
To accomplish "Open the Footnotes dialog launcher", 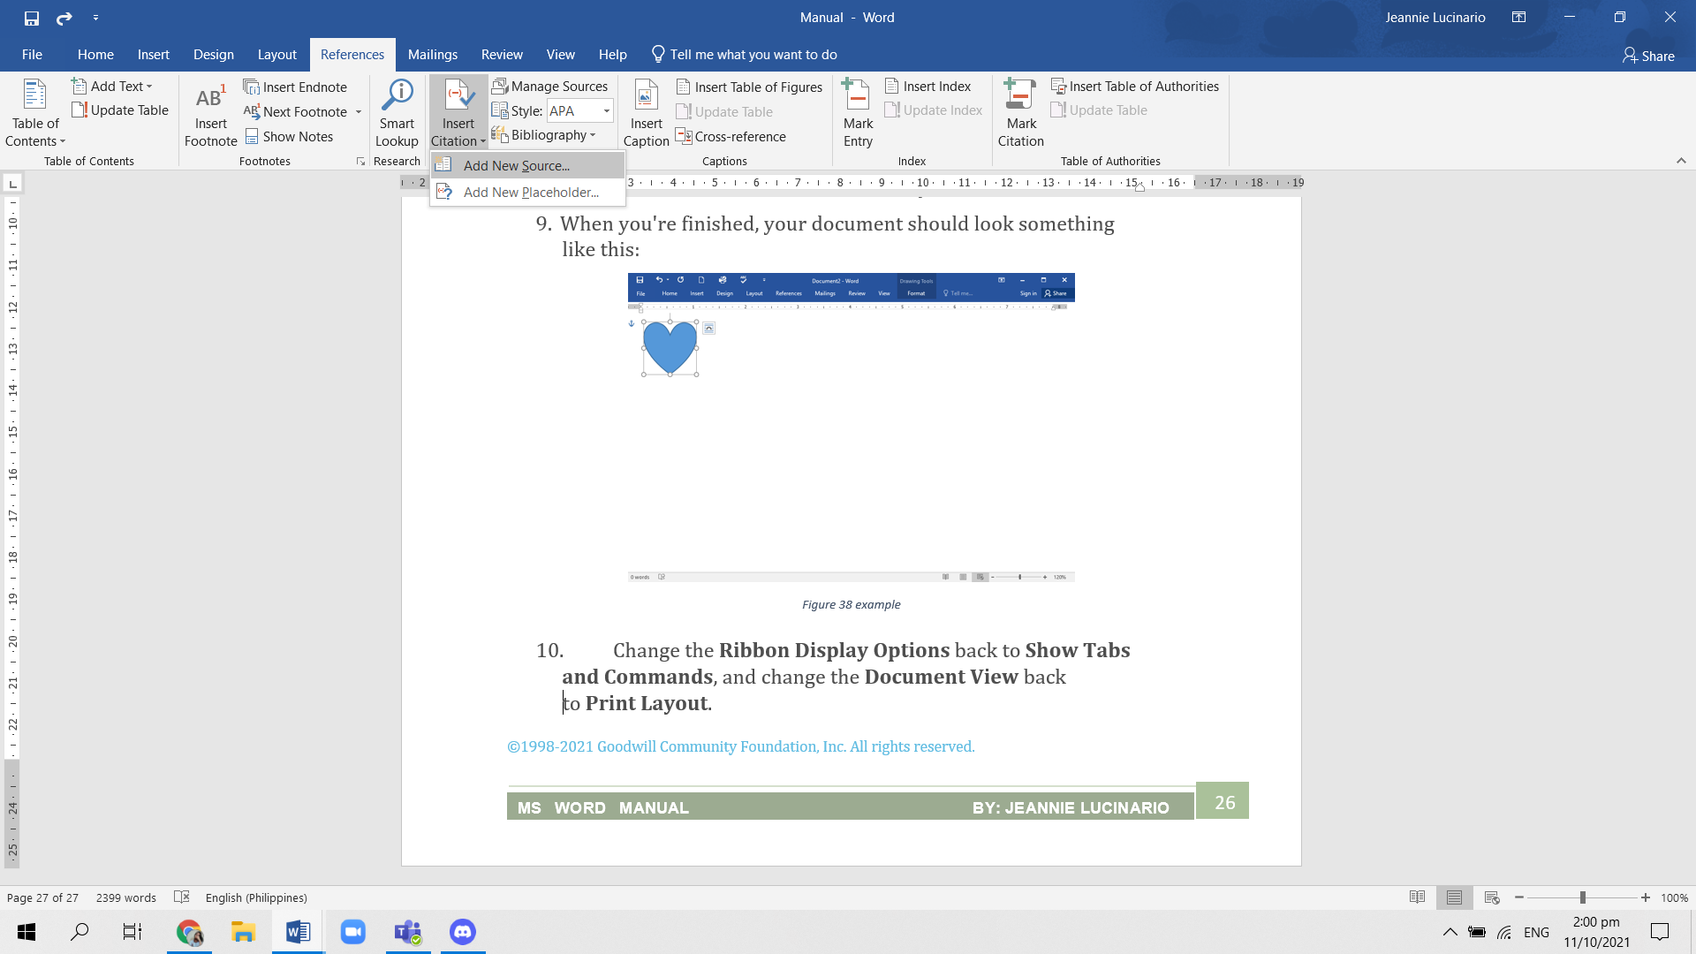I will pos(360,162).
